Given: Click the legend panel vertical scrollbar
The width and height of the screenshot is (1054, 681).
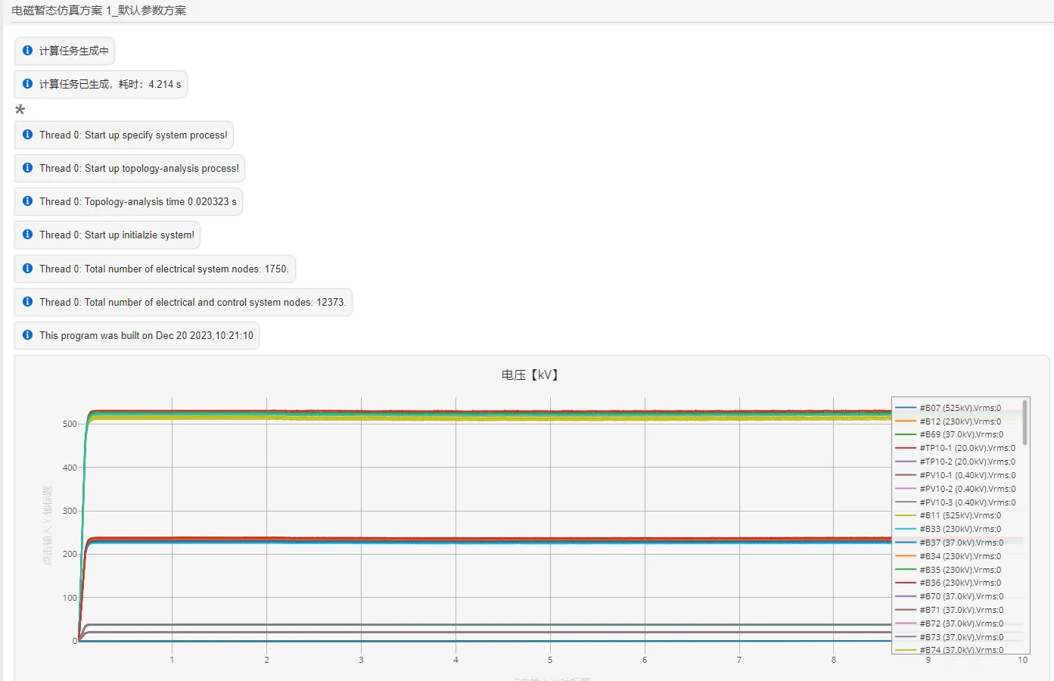Looking at the screenshot, I should (1025, 423).
